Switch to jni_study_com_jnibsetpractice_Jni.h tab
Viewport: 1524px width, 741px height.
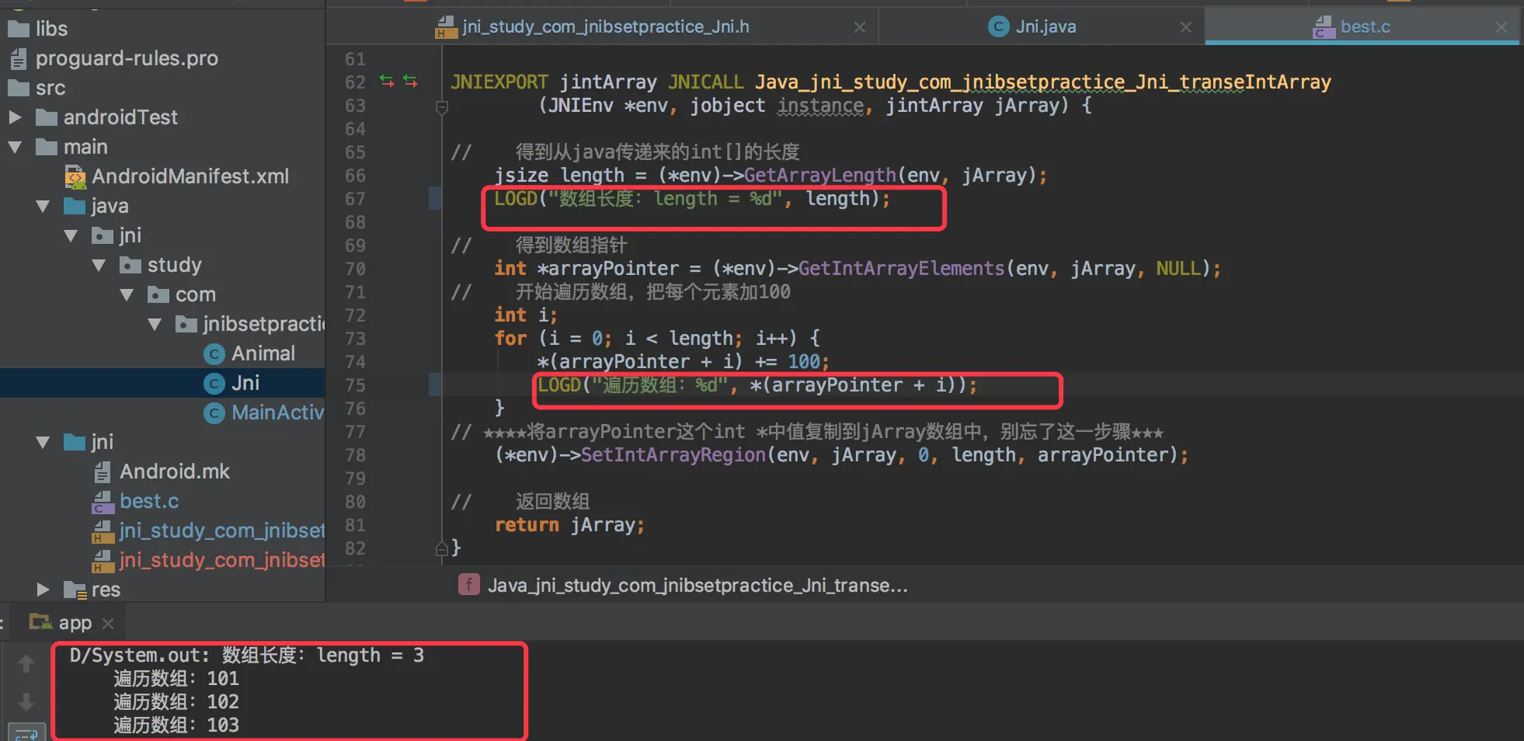(605, 26)
